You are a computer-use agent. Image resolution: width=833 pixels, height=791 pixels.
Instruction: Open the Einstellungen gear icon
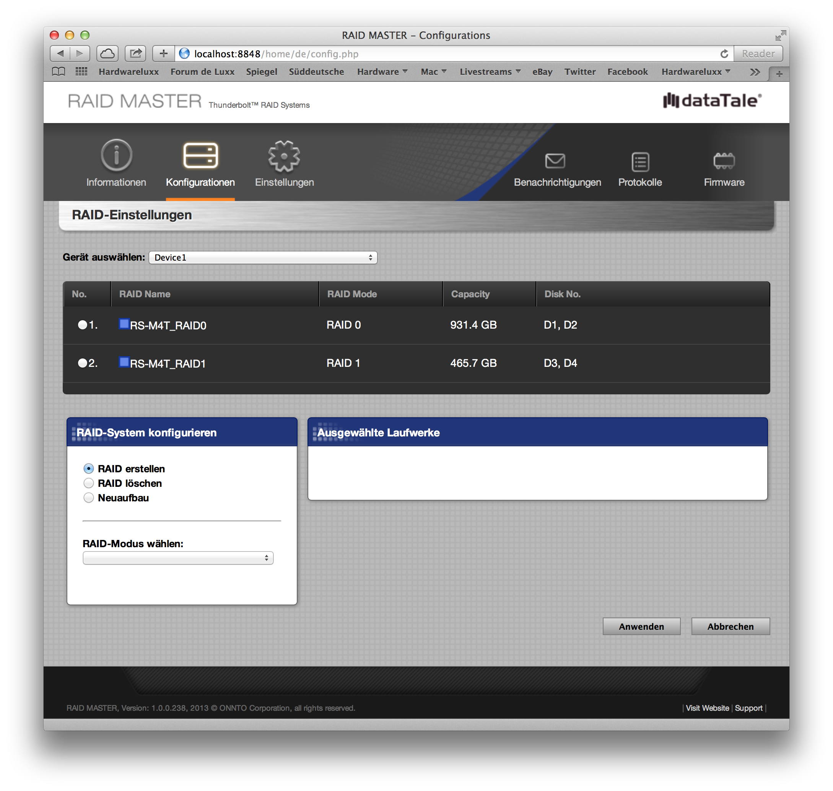click(x=284, y=156)
